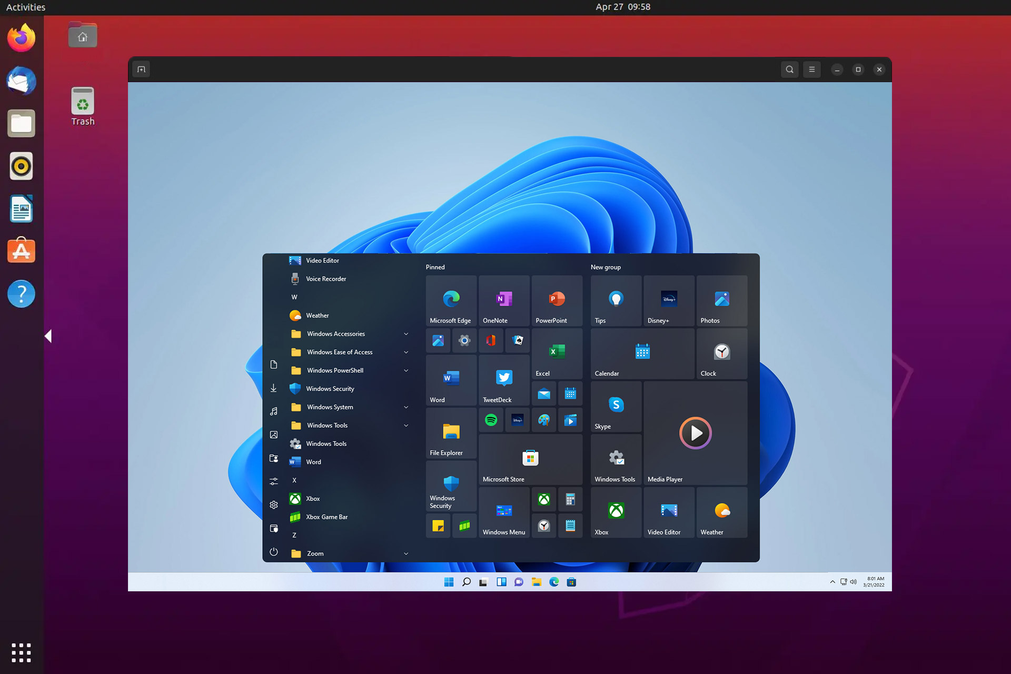Click the small Mail tile
The width and height of the screenshot is (1011, 674).
(x=544, y=393)
